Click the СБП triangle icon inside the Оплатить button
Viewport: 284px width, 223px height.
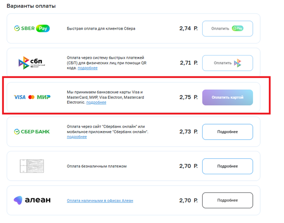tap(238, 63)
